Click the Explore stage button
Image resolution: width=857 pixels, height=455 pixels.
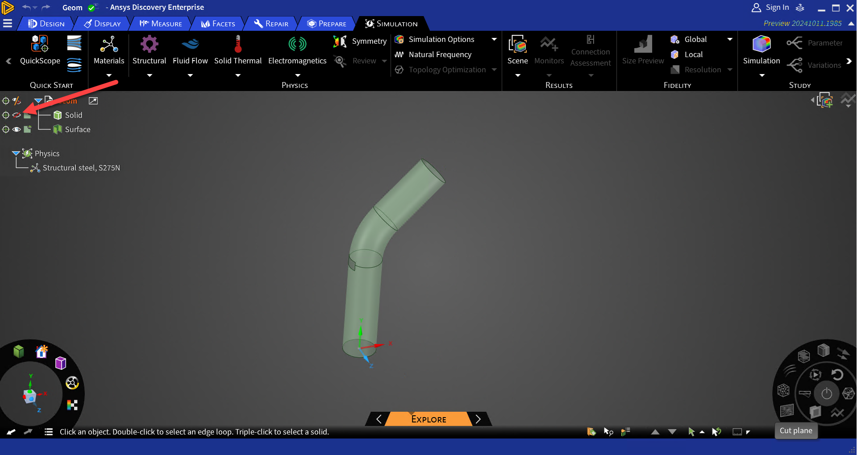pos(428,419)
